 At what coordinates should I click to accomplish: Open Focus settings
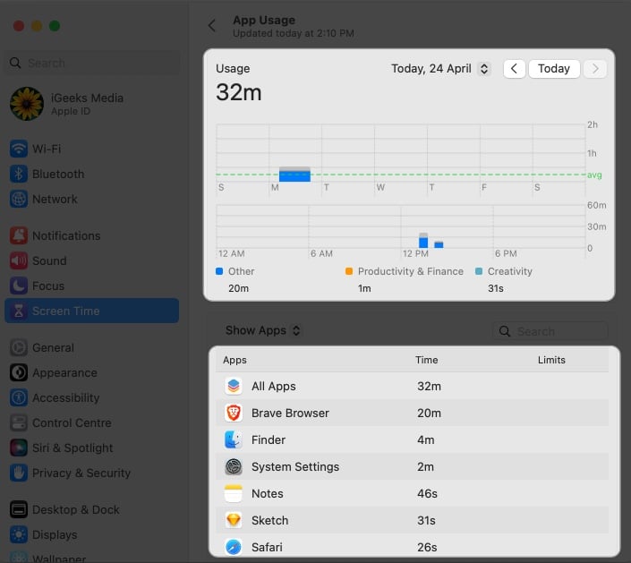(x=92, y=286)
